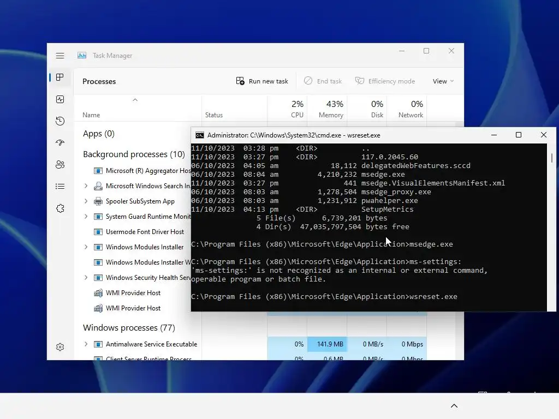The height and width of the screenshot is (419, 559).
Task: Open the Users sidebar icon
Action: coord(60,165)
